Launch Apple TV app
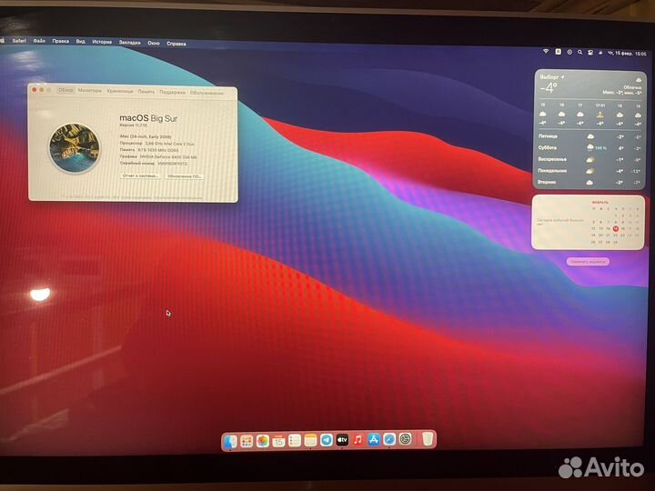Screen dimensions: 655x491 [x=342, y=440]
